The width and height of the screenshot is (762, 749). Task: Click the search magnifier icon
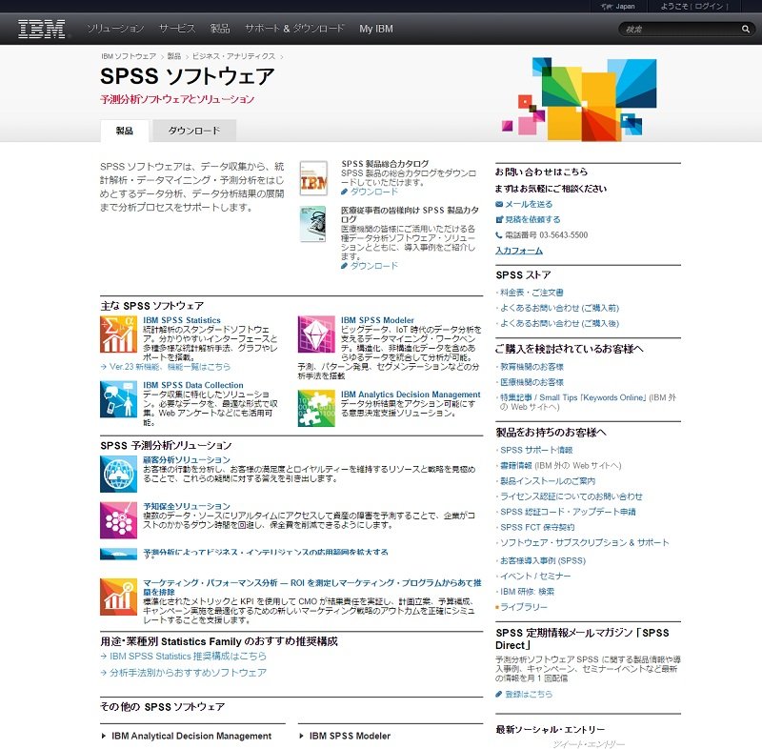tap(746, 30)
